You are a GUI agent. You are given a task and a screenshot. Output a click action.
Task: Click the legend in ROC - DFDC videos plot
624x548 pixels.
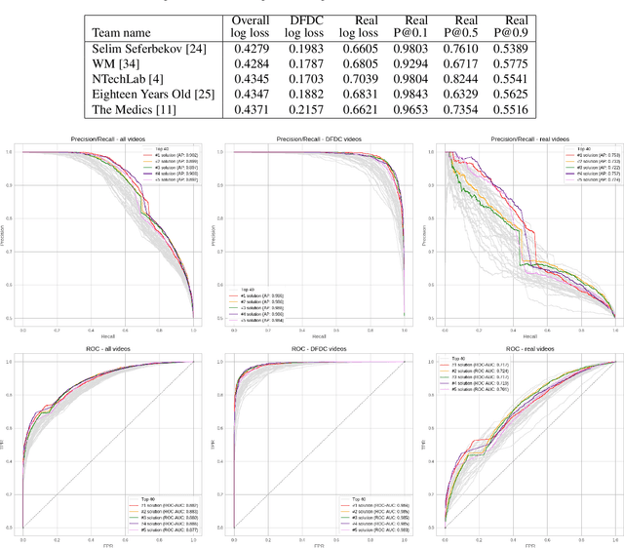point(370,515)
